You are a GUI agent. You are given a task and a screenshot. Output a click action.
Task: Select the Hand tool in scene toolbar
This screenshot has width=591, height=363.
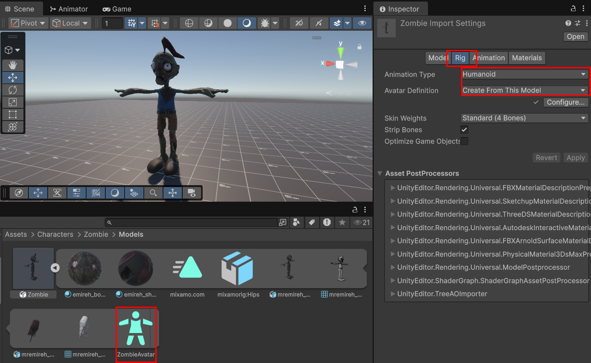click(x=13, y=65)
